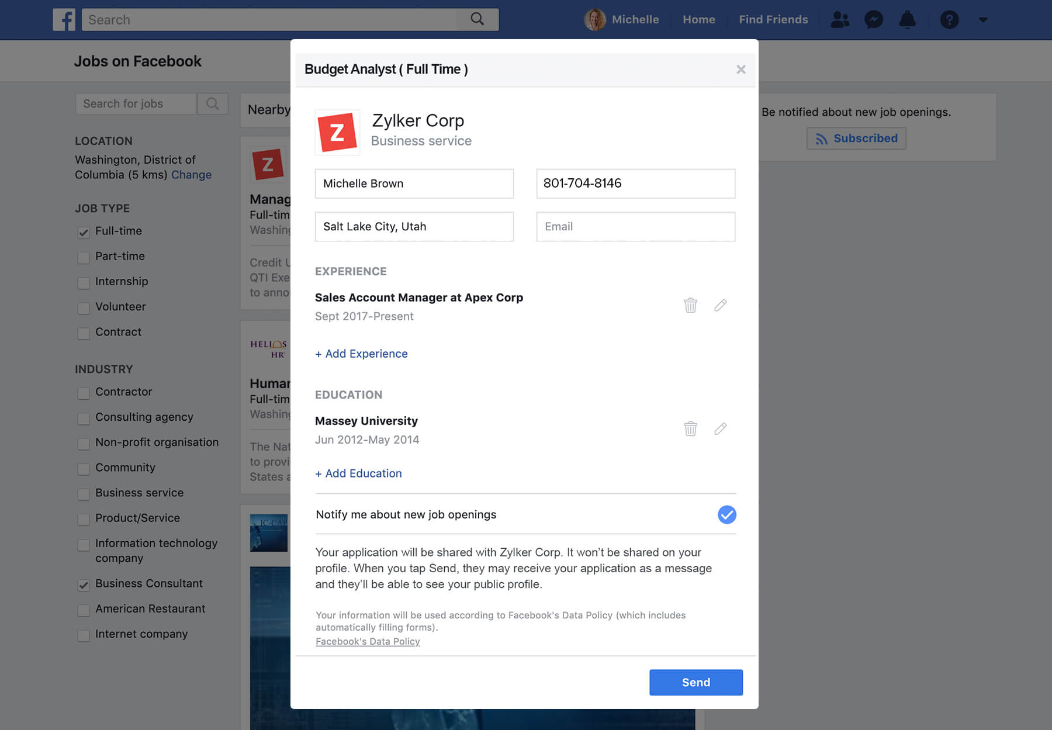Expand Add Education section

358,473
